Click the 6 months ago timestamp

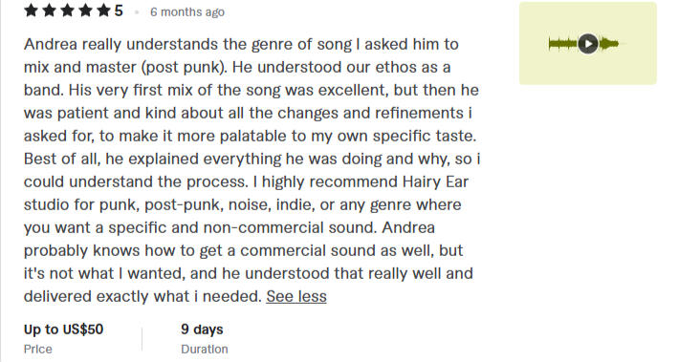coord(187,12)
